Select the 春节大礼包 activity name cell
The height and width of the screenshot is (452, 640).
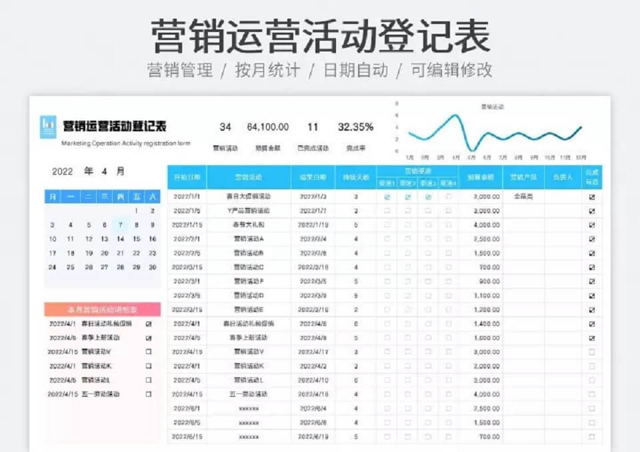(x=249, y=225)
